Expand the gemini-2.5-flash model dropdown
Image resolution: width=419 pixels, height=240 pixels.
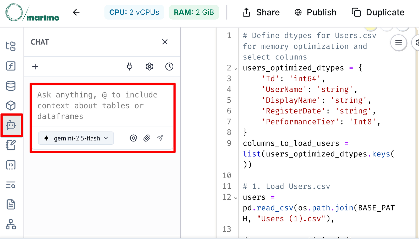(x=76, y=138)
